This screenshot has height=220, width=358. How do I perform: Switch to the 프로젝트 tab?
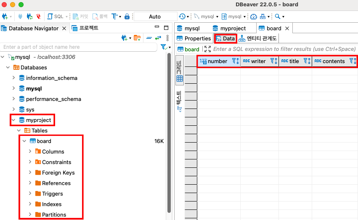click(85, 28)
